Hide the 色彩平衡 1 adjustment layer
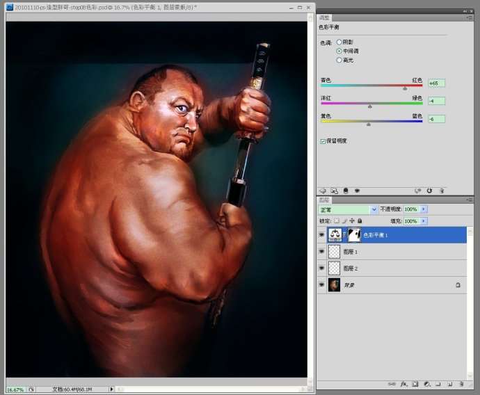 (x=321, y=234)
